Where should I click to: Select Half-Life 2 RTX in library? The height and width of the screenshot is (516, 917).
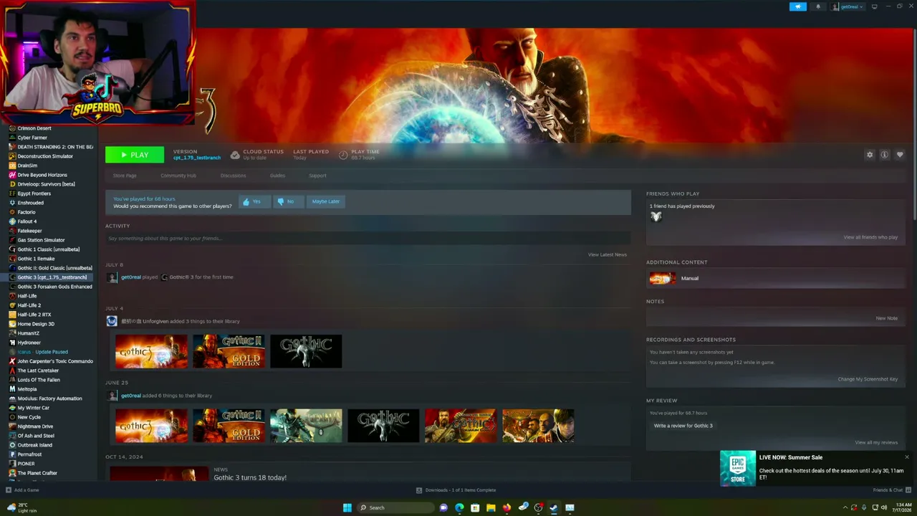34,315
